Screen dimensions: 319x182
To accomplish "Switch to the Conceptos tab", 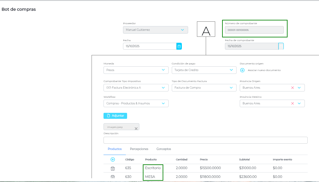I will (164, 149).
